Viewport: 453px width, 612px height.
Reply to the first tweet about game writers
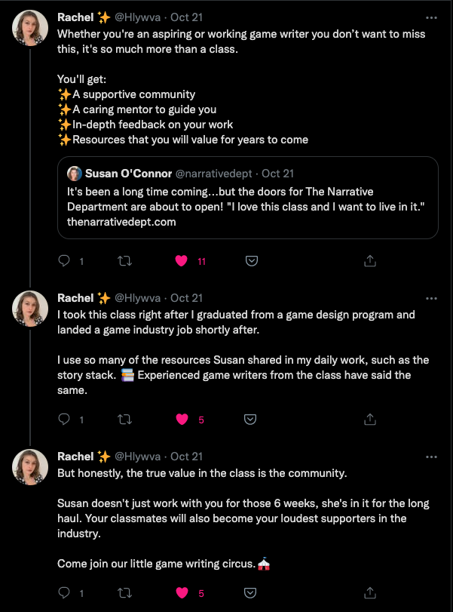pos(65,260)
